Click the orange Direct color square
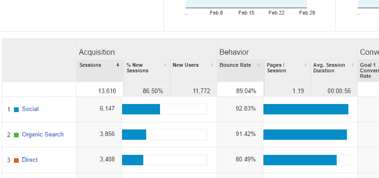 coord(16,160)
